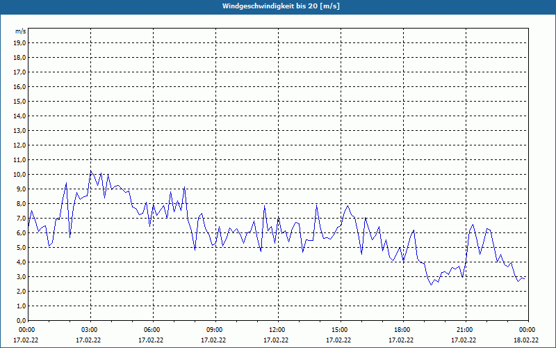The image size is (556, 348).
Task: Click the "17.02.22" date beneath 09:00
Action: click(x=213, y=340)
